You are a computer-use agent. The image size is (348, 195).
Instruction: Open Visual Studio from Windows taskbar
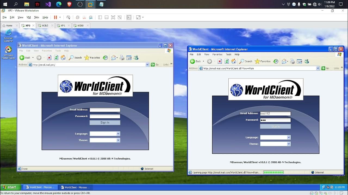click(48, 4)
